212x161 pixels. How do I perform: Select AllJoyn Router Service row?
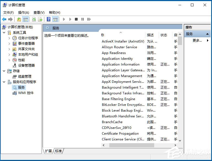pyautogui.click(x=119, y=47)
